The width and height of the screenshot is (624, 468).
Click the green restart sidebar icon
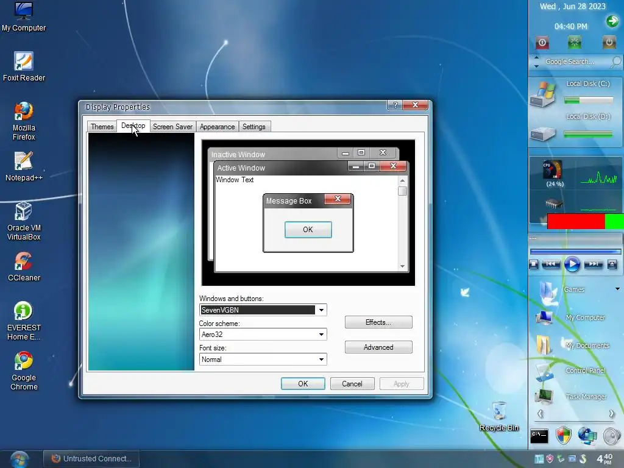click(x=574, y=42)
